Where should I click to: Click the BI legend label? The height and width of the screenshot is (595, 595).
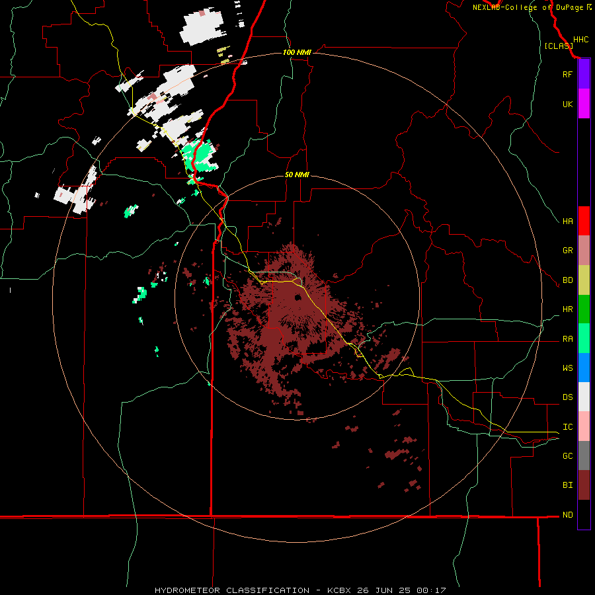click(x=567, y=485)
